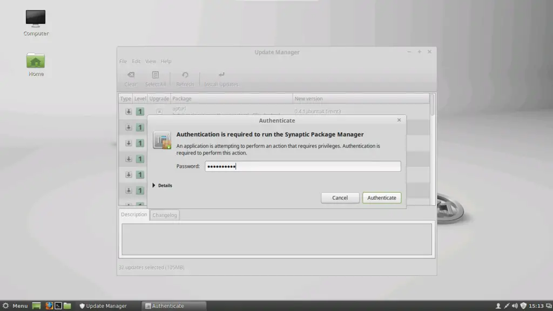Open the file manager from the panel
Viewport: 553px width, 311px height.
pyautogui.click(x=68, y=306)
